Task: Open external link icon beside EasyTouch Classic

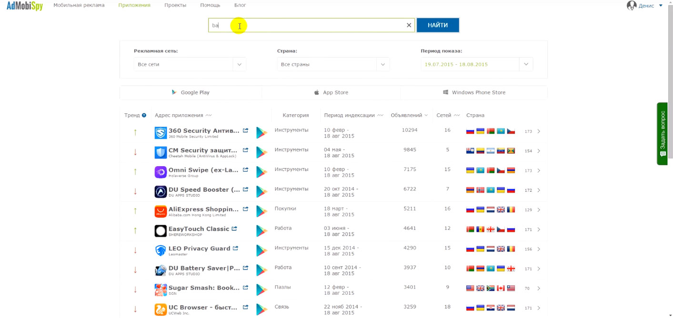Action: click(x=234, y=229)
